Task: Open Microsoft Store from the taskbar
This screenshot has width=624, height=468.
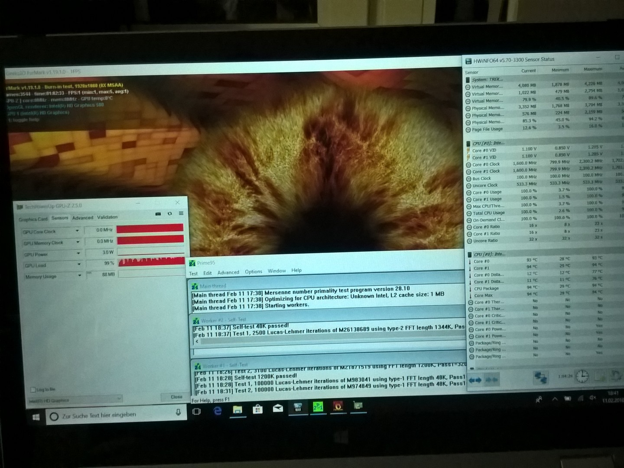Action: click(258, 409)
